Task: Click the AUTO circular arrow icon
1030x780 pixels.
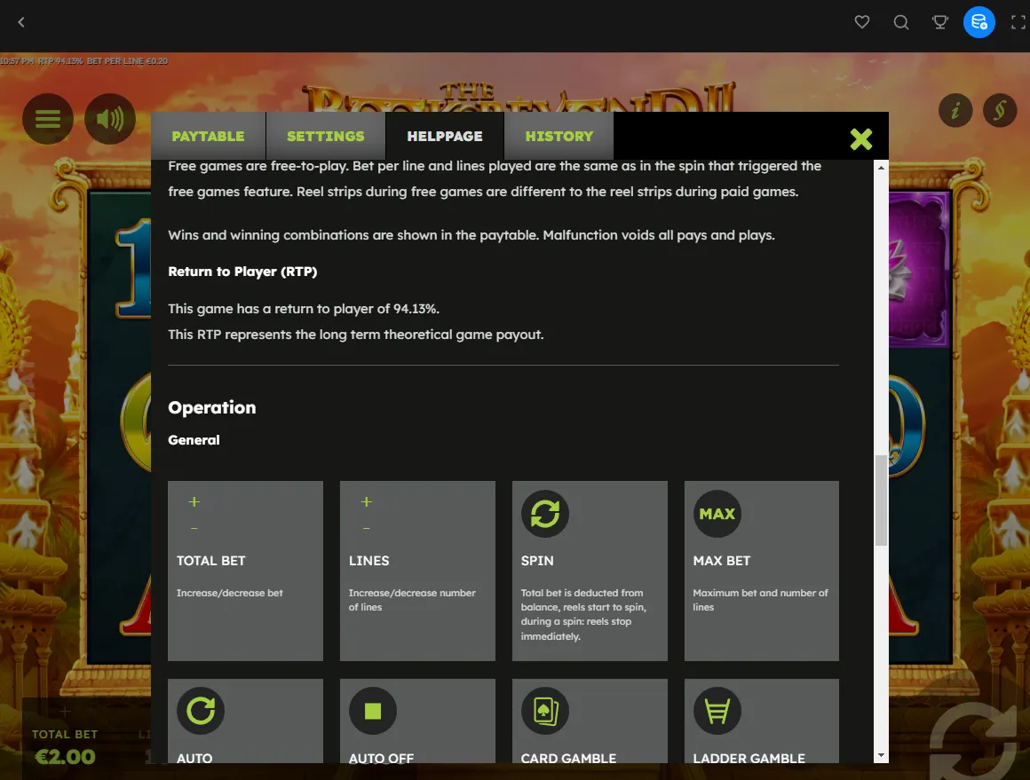Action: 201,711
